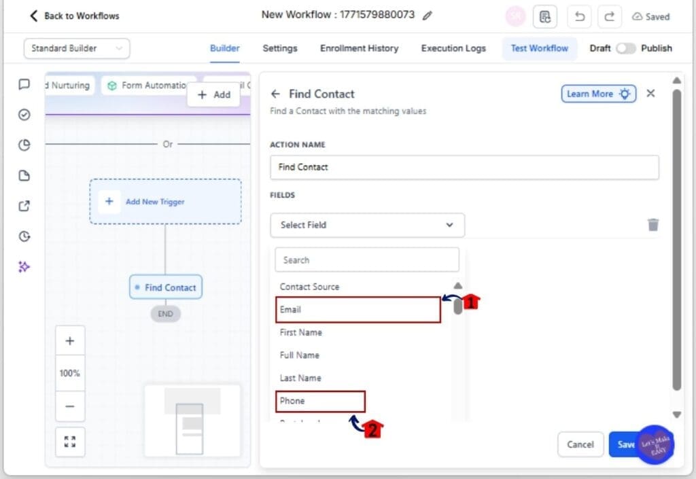The height and width of the screenshot is (479, 696).
Task: Toggle the workflow from Draft to Publish
Action: (x=627, y=48)
